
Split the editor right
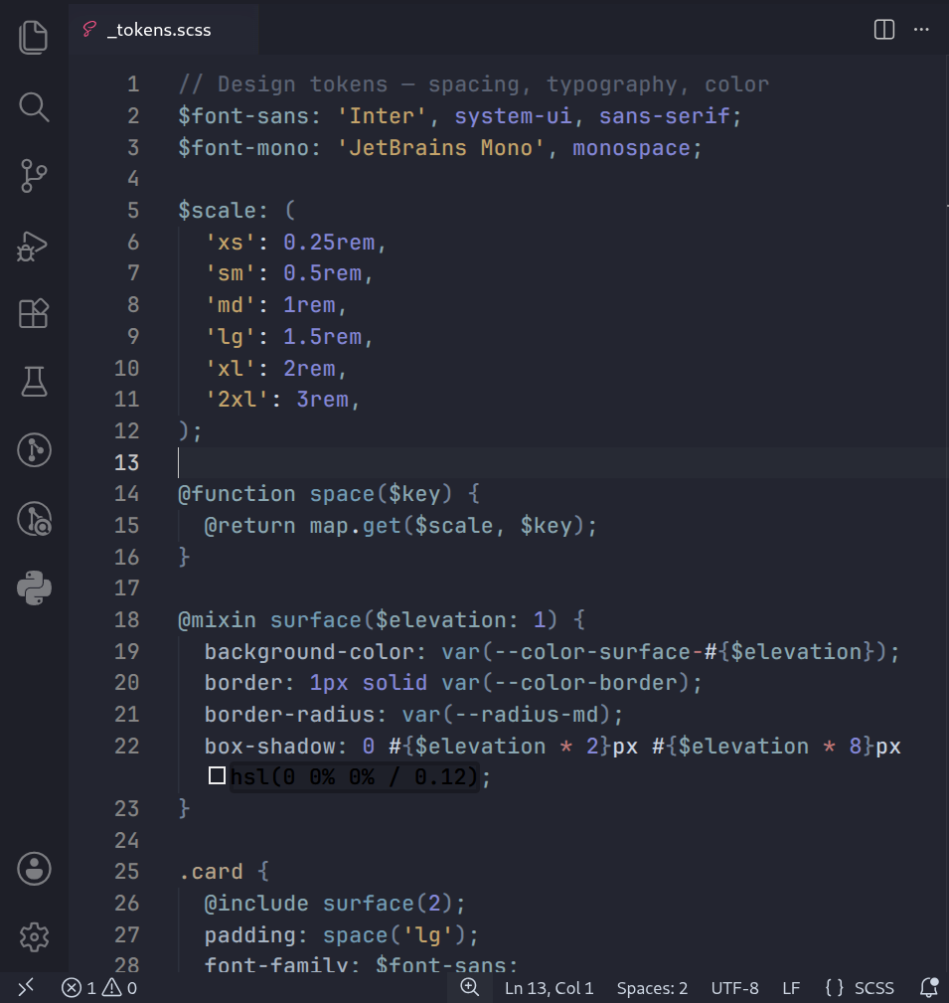click(884, 30)
